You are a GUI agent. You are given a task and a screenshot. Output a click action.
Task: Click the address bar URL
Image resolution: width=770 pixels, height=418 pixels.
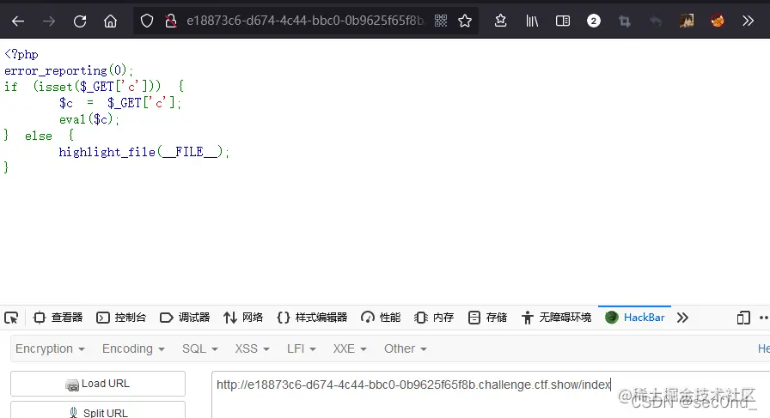[x=305, y=21]
